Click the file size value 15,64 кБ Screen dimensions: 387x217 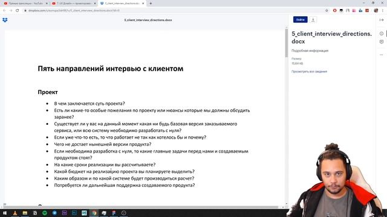coord(297,63)
